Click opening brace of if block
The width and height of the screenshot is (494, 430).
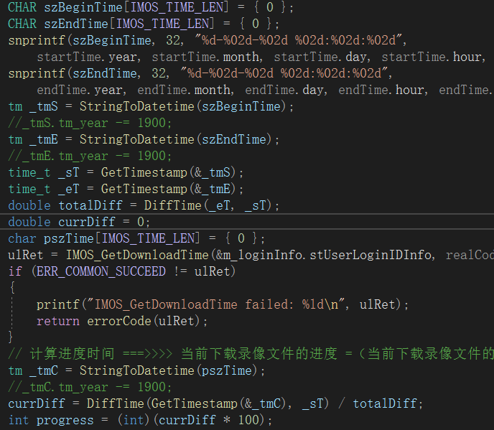pyautogui.click(x=12, y=287)
